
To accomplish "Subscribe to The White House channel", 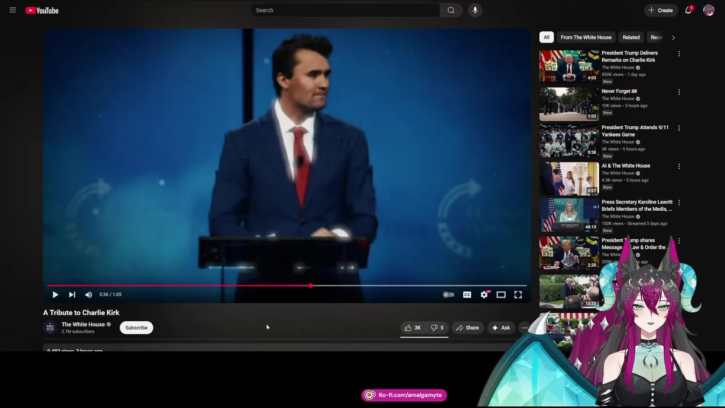I will (137, 328).
